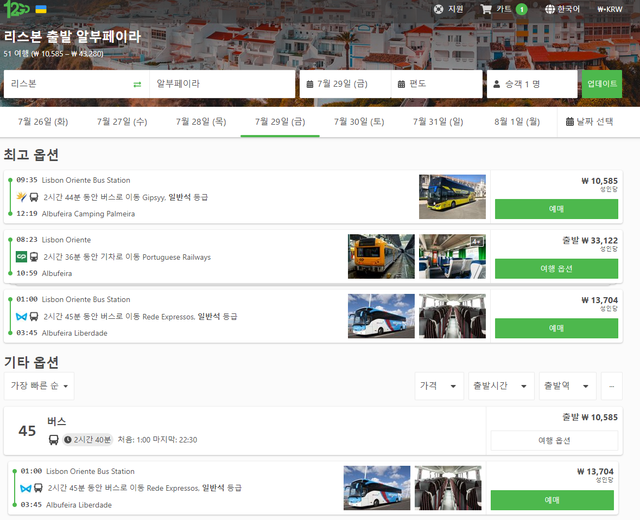Screen dimensions: 640x520
Task: Click train icon in Portuguese Railways row
Action: pos(34,257)
